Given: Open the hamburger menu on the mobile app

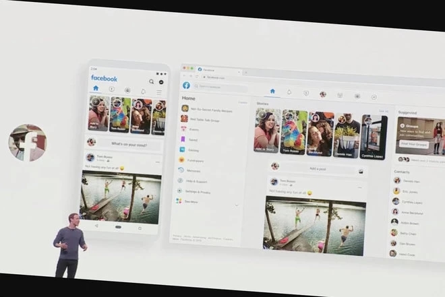Looking at the screenshot, I should click(159, 91).
